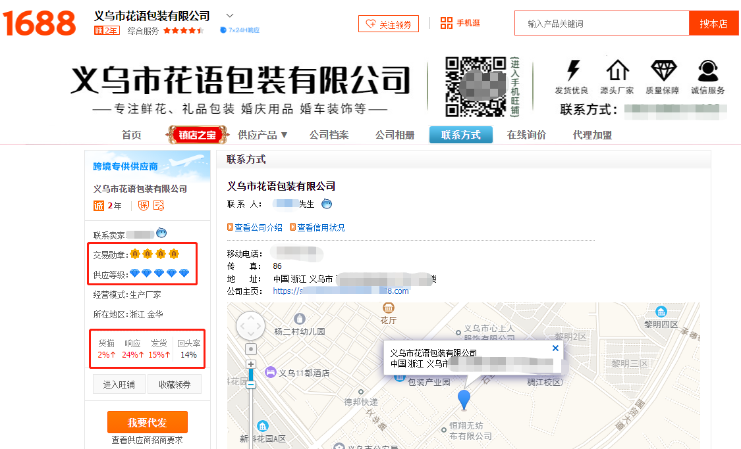Open the 公司相册 tab
This screenshot has width=741, height=449.
[x=395, y=135]
